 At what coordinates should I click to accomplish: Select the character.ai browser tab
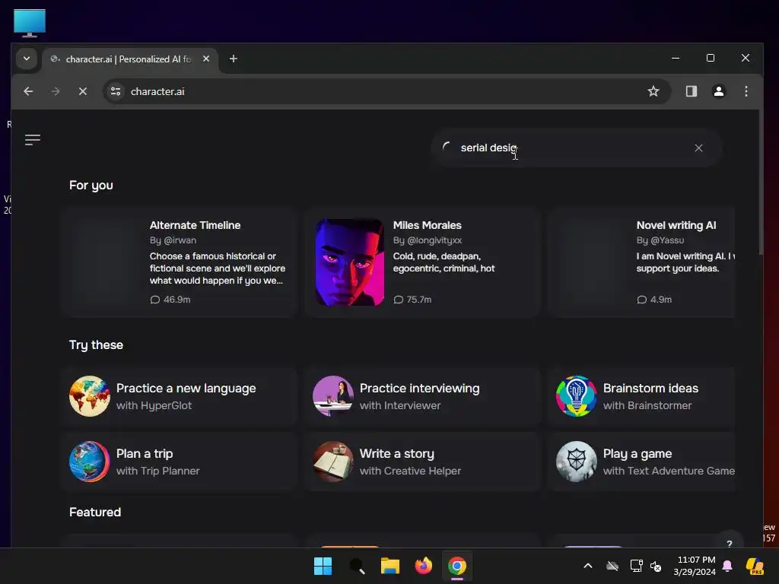tap(129, 59)
